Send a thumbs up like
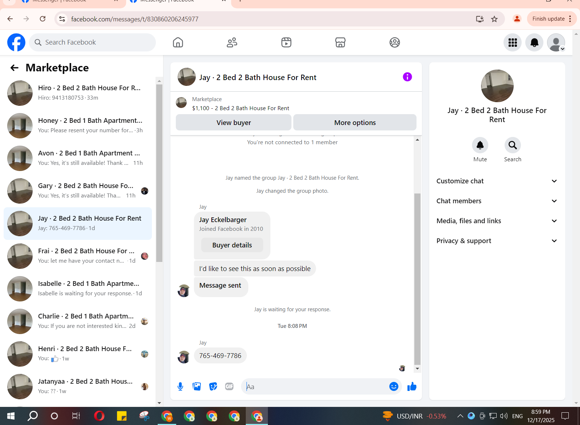Screen dimensions: 580x425 click(x=412, y=387)
